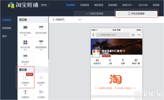Viewport: 164px width, 100px height.
Task: Click the 智能版 red badge on 切图模块
Action: [30, 74]
